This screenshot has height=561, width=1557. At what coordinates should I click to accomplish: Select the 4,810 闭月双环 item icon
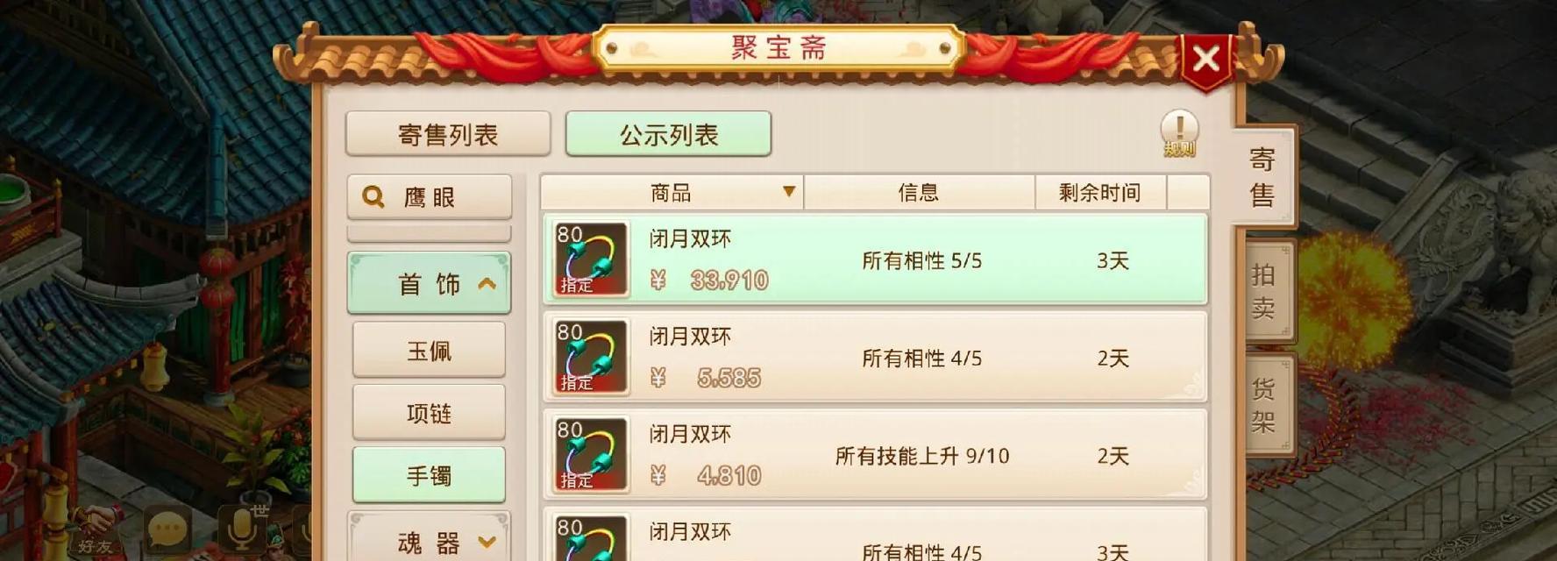click(592, 454)
